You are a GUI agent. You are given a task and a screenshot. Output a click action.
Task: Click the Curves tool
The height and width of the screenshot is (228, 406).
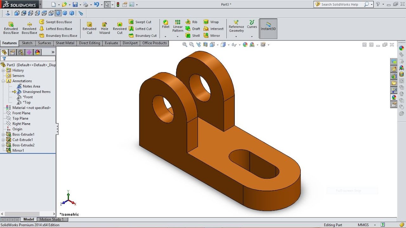(252, 24)
